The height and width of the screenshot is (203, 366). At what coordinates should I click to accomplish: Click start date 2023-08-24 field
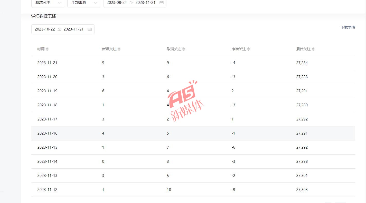coord(117,3)
